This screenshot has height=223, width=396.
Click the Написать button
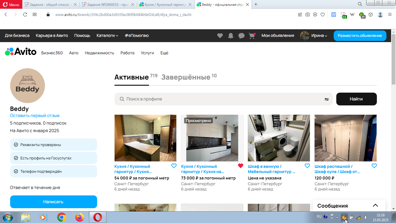tap(53, 202)
